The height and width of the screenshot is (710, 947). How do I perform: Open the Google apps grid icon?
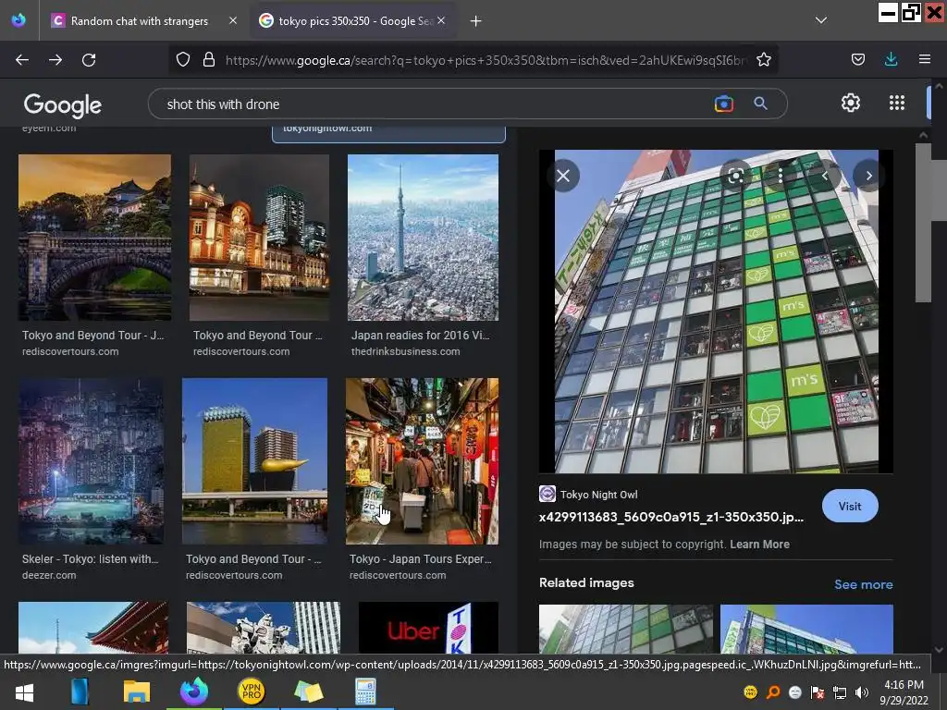897,103
